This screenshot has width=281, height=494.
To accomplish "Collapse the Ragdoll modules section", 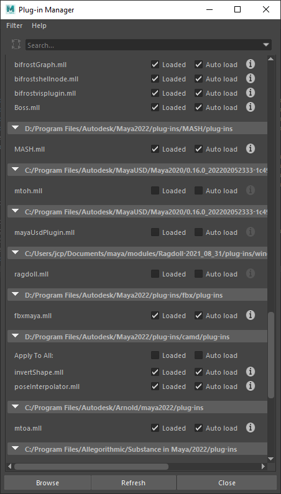I will (15, 253).
